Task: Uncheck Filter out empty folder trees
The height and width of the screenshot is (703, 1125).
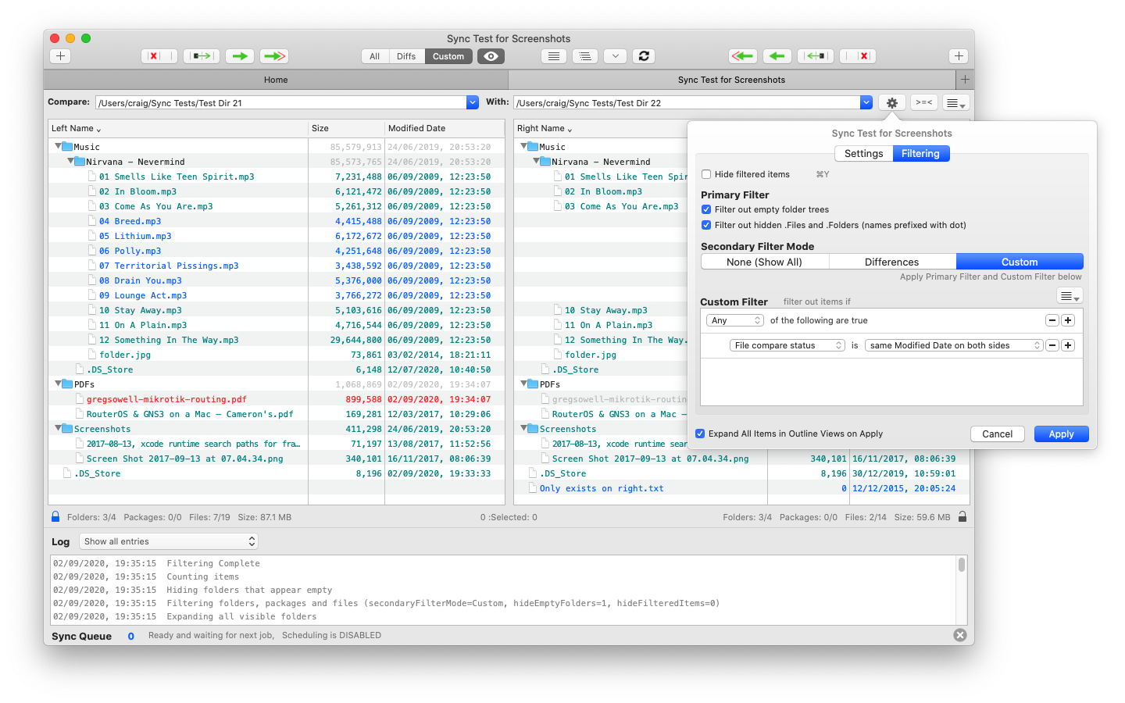Action: (x=706, y=209)
